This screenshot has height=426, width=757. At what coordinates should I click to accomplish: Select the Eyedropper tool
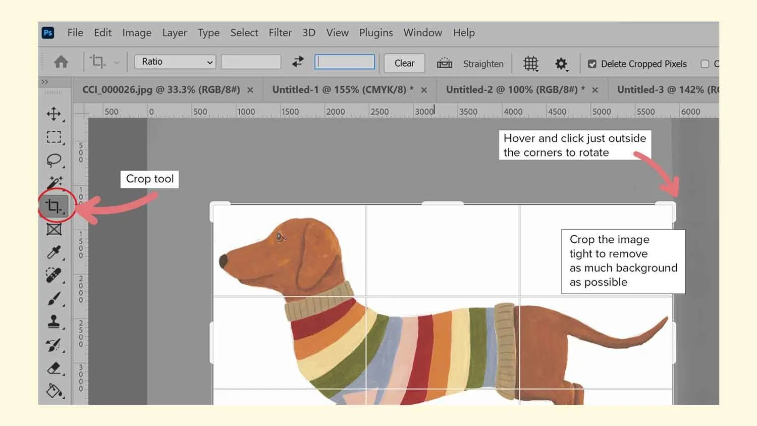pyautogui.click(x=55, y=252)
